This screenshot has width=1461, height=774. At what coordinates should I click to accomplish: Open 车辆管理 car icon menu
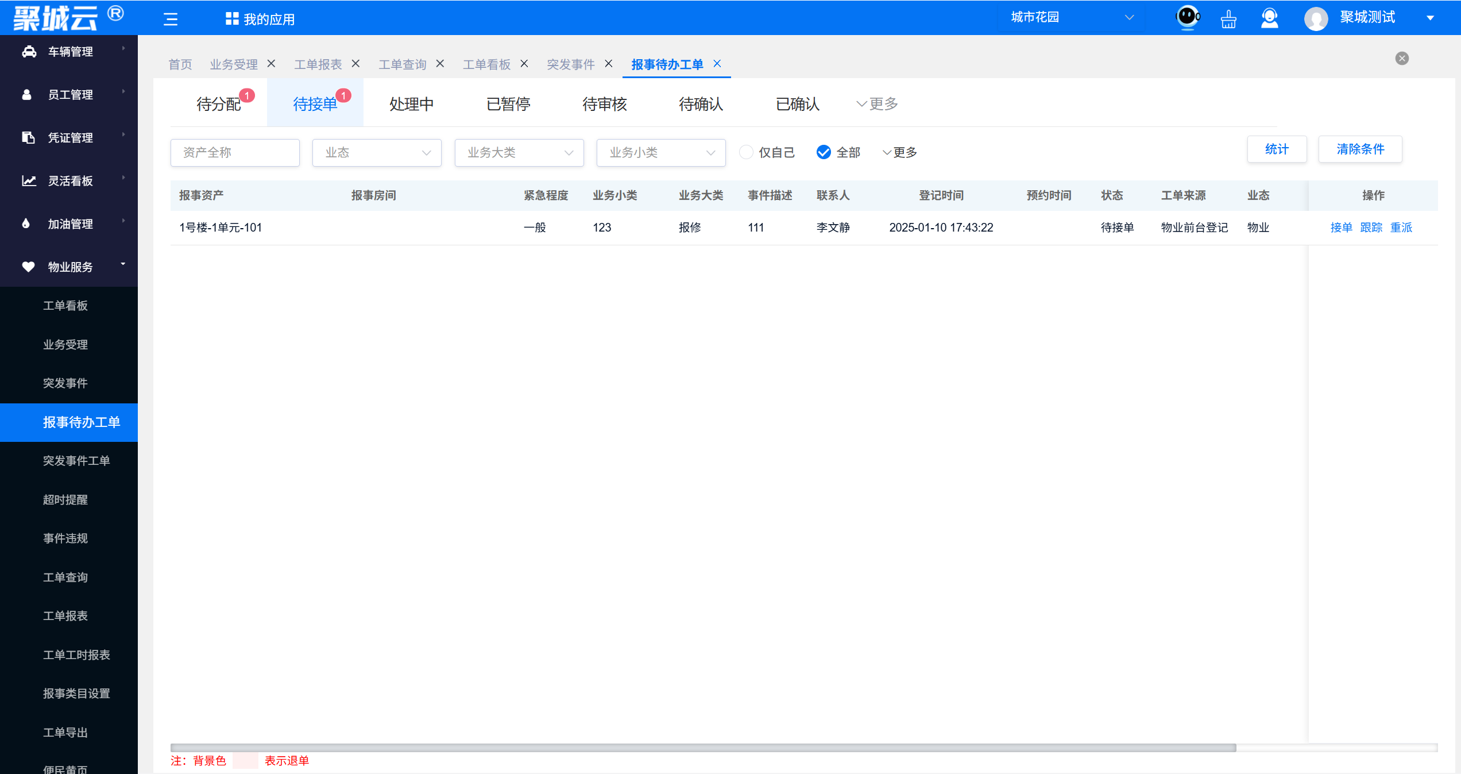coord(29,52)
